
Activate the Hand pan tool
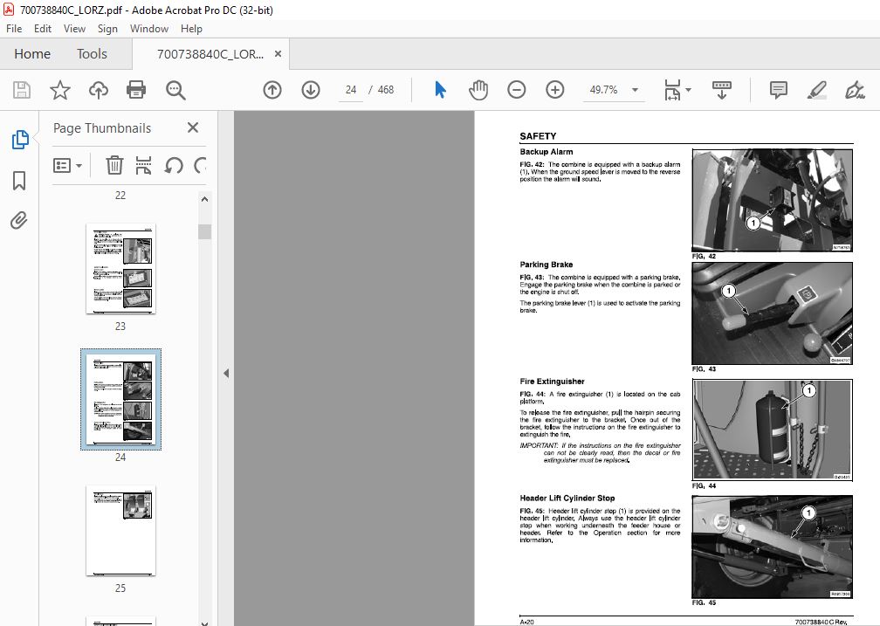click(x=478, y=90)
